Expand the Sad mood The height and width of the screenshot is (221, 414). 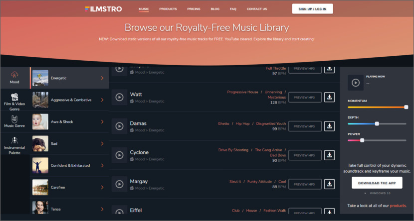102,143
